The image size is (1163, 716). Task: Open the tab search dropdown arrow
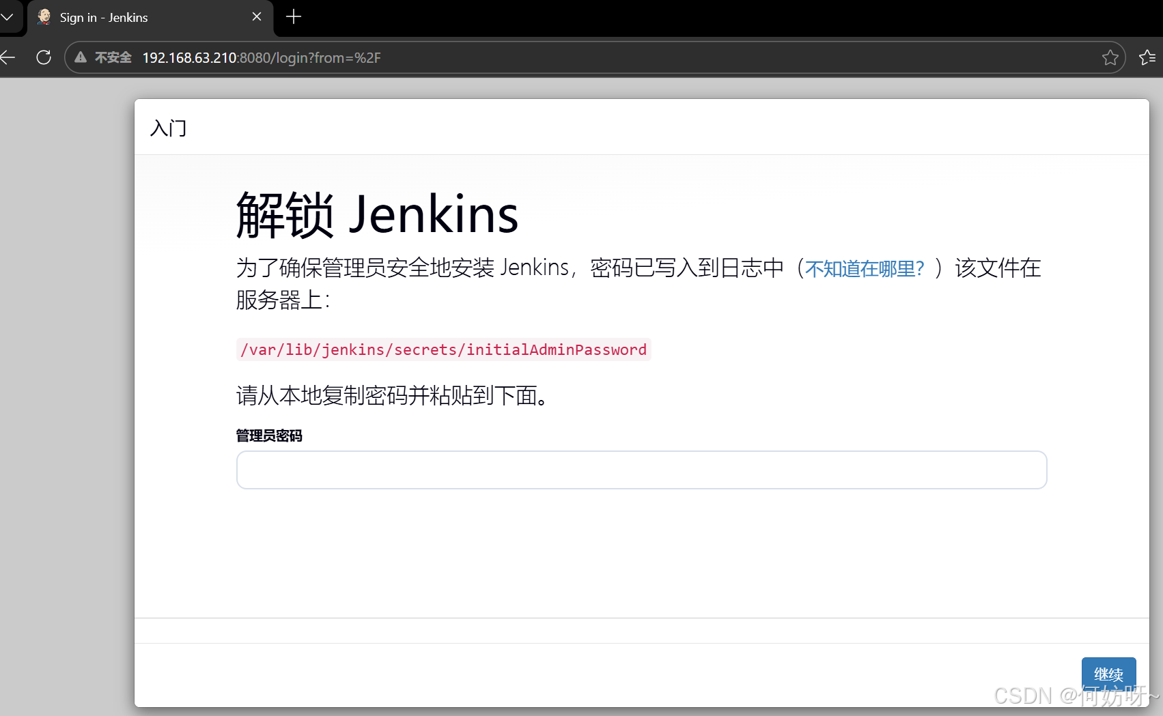click(7, 16)
